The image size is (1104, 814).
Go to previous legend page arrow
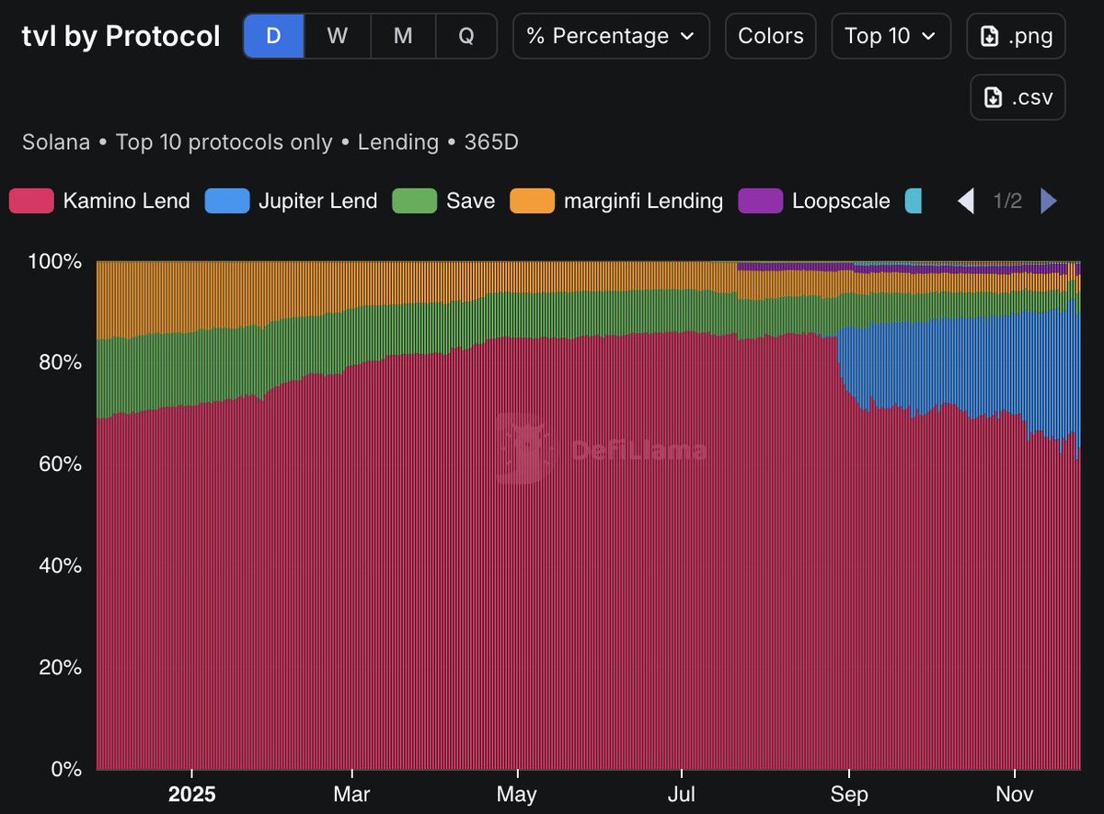pyautogui.click(x=965, y=201)
